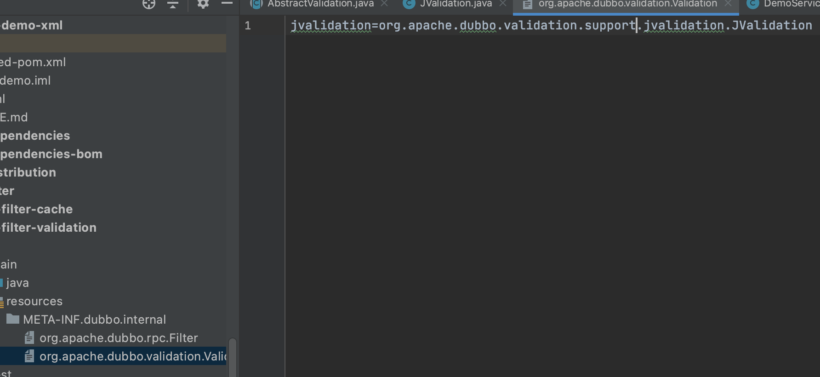Click org.apache.dubbo.rpc.Filter file icon

tap(29, 338)
